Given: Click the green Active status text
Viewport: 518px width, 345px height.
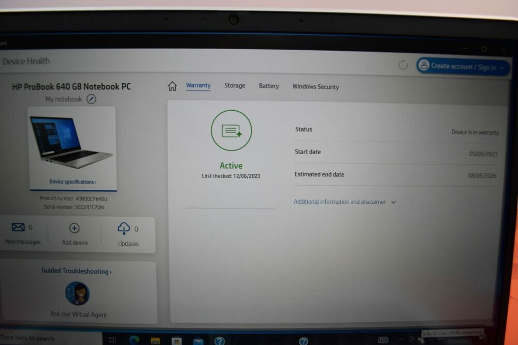Looking at the screenshot, I should (231, 166).
